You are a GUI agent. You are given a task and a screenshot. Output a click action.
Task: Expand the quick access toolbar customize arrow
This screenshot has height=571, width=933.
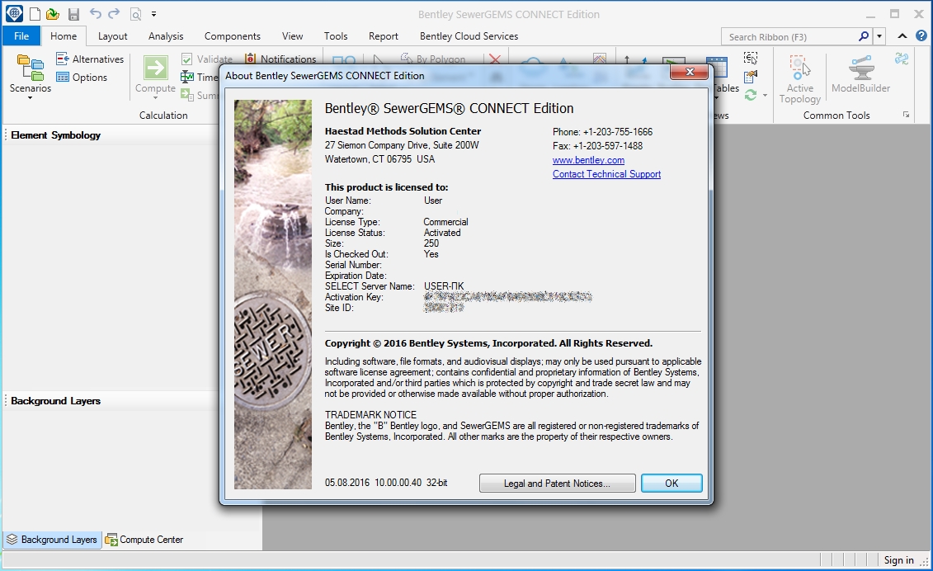click(x=153, y=14)
